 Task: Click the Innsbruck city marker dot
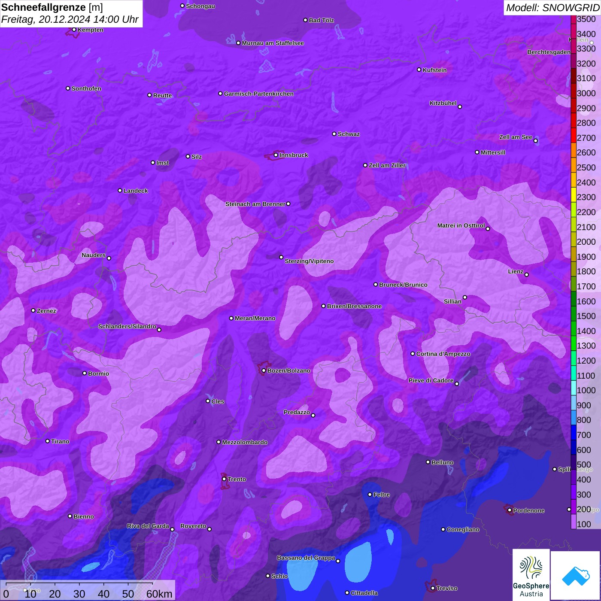click(x=276, y=155)
